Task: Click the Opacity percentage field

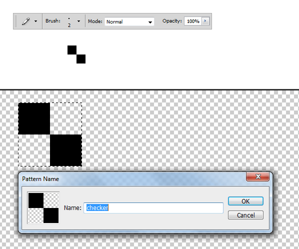Action: tap(193, 21)
